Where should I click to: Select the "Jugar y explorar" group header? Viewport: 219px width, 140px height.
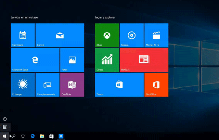pyautogui.click(x=105, y=17)
